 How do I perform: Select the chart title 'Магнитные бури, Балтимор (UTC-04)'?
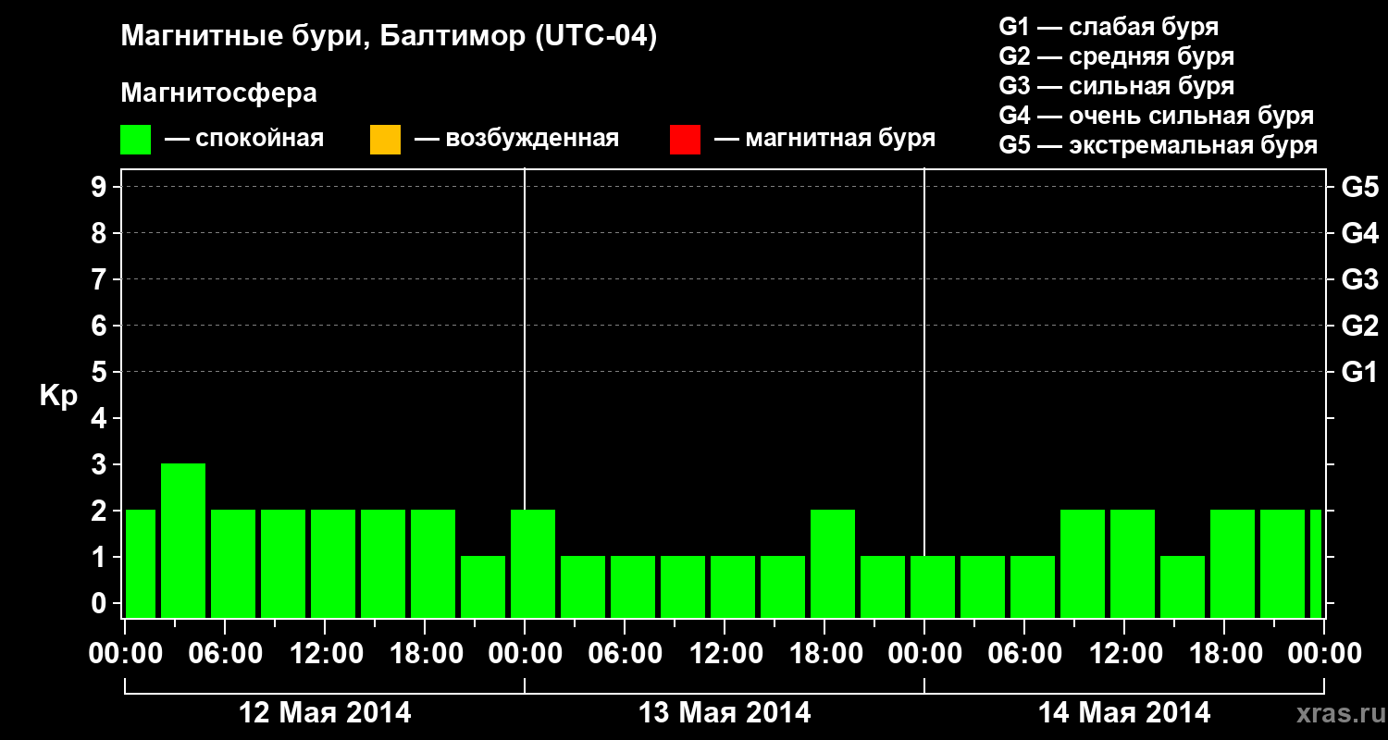(x=389, y=38)
